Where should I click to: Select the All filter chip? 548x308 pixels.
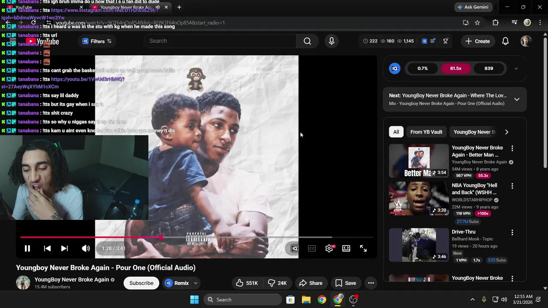click(x=396, y=132)
